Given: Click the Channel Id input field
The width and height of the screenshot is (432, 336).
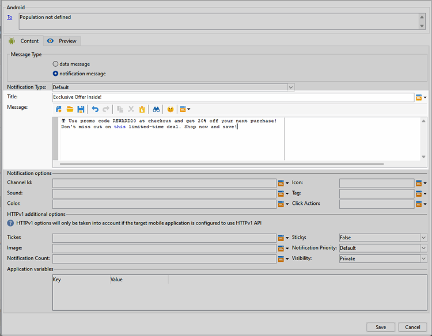Looking at the screenshot, I should click(164, 183).
